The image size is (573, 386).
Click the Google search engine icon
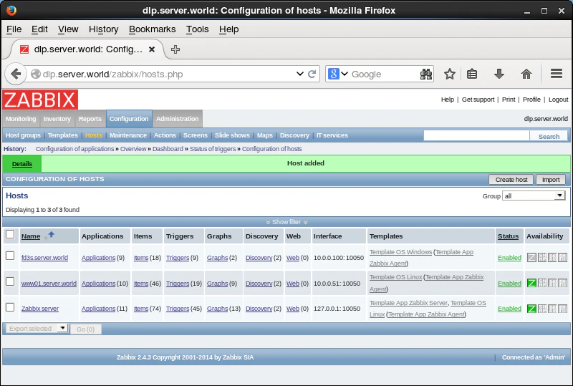pyautogui.click(x=333, y=74)
